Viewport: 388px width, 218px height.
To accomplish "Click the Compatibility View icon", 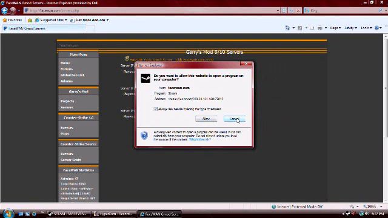I will coord(284,11).
